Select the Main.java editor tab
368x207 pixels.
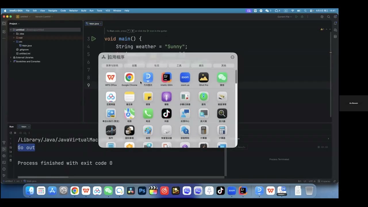[x=94, y=24]
